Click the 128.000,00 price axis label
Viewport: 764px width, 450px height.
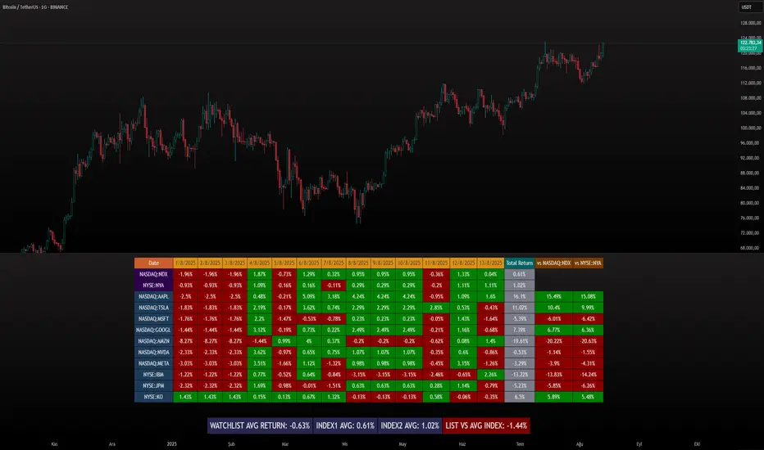[750, 23]
